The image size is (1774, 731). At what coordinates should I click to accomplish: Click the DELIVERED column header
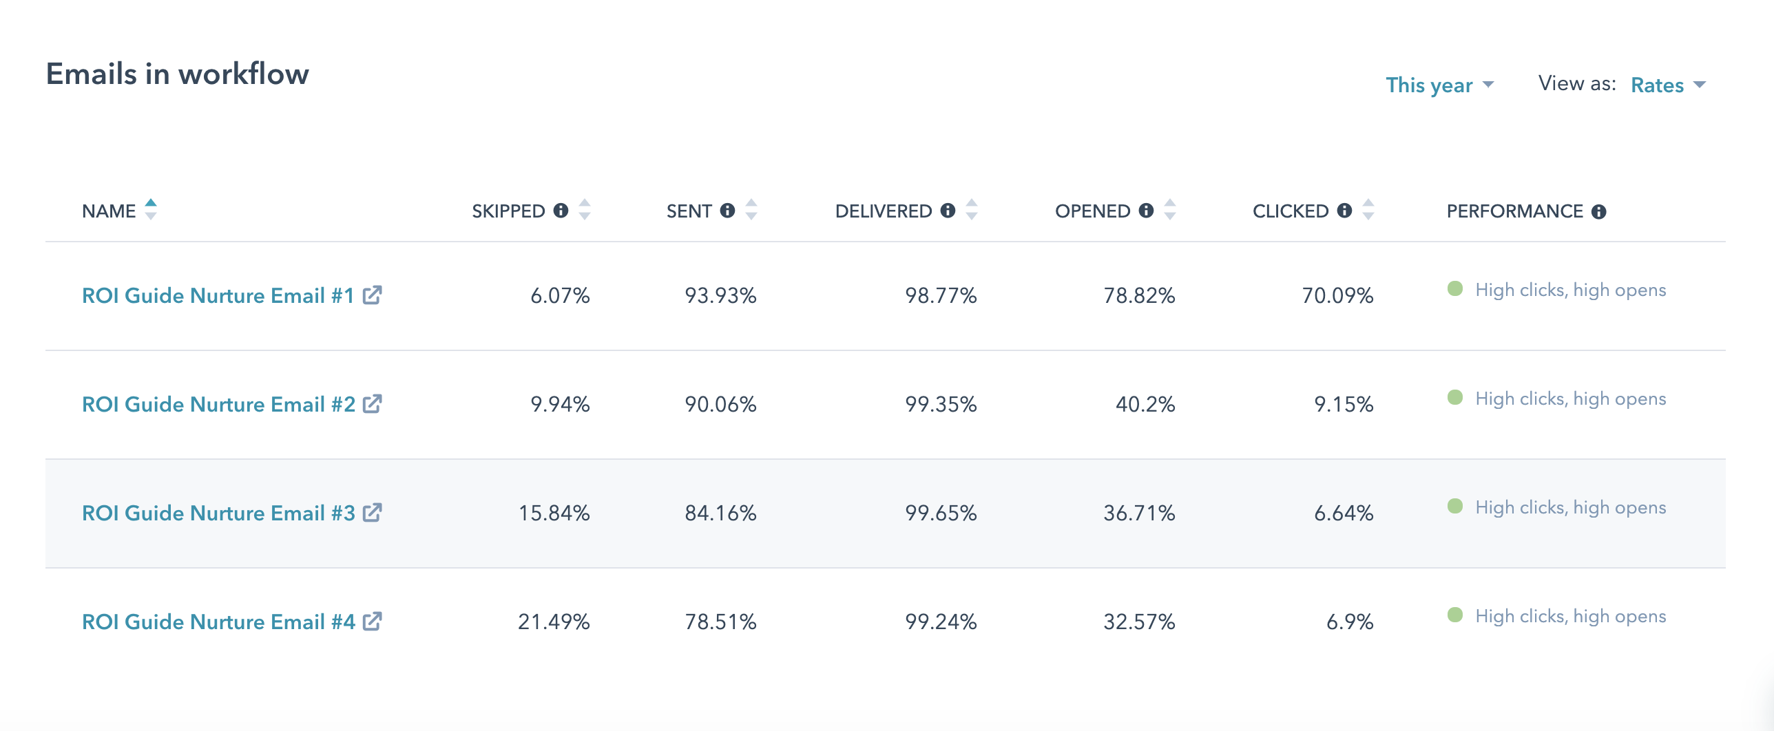pyautogui.click(x=884, y=211)
